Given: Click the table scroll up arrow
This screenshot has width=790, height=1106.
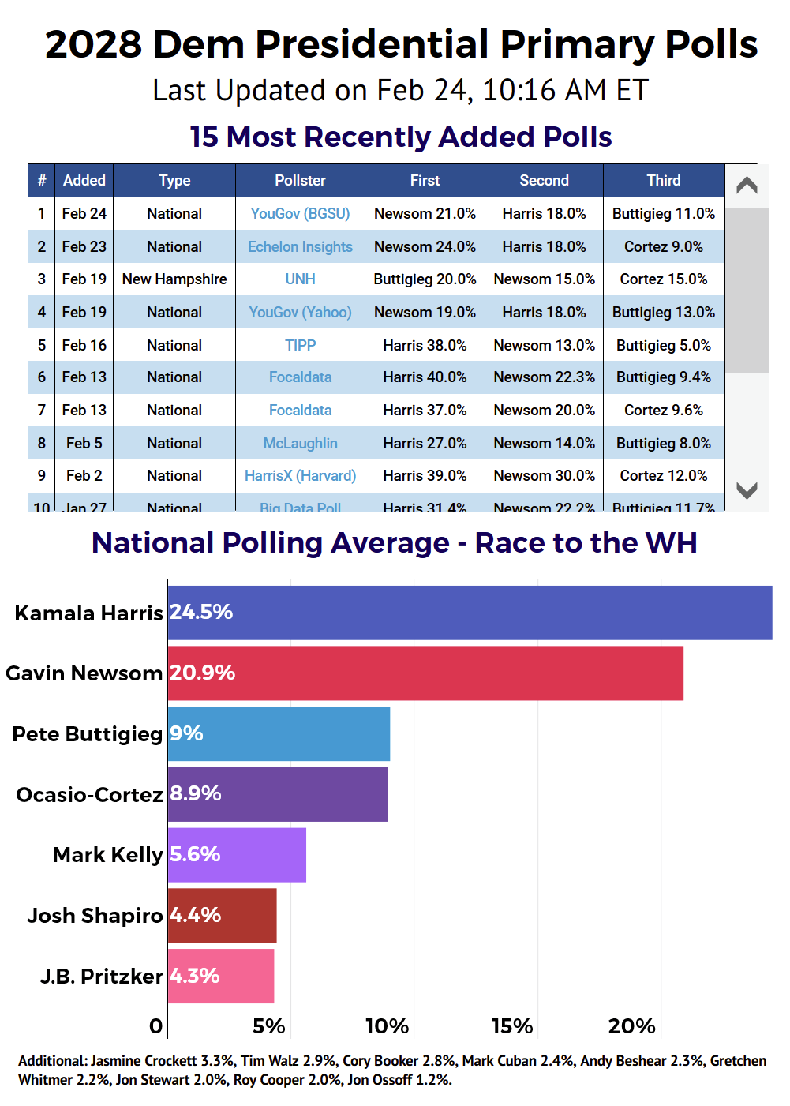Looking at the screenshot, I should (746, 186).
